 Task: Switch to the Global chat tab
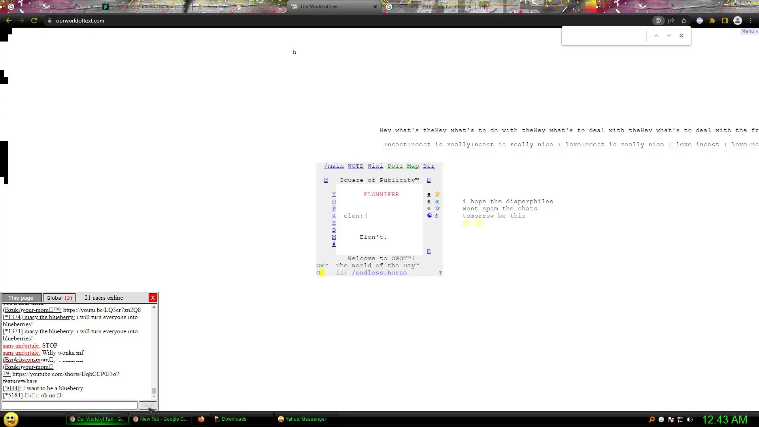(59, 298)
